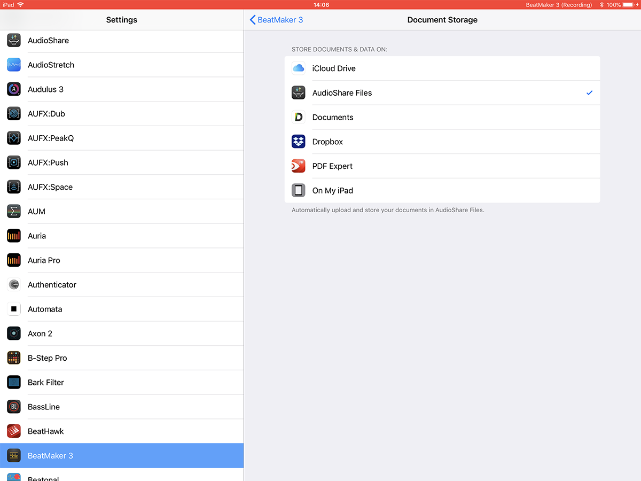Tap the battery charging icon
Viewport: 641px width, 481px height.
tap(630, 5)
